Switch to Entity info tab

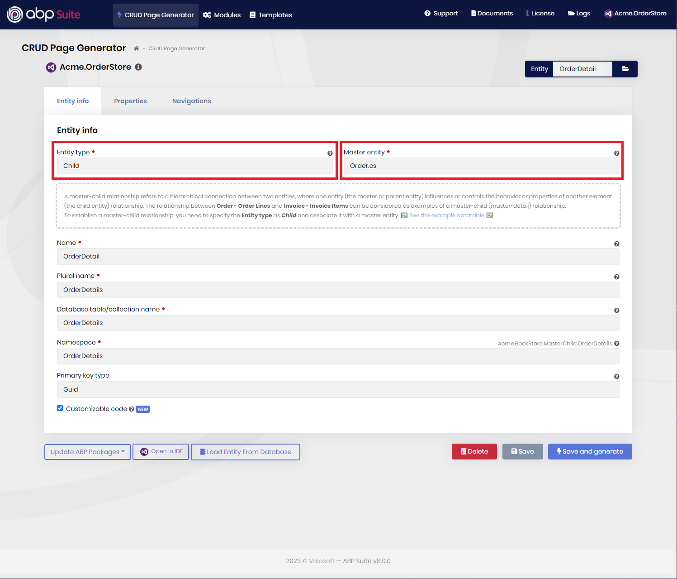tap(73, 101)
